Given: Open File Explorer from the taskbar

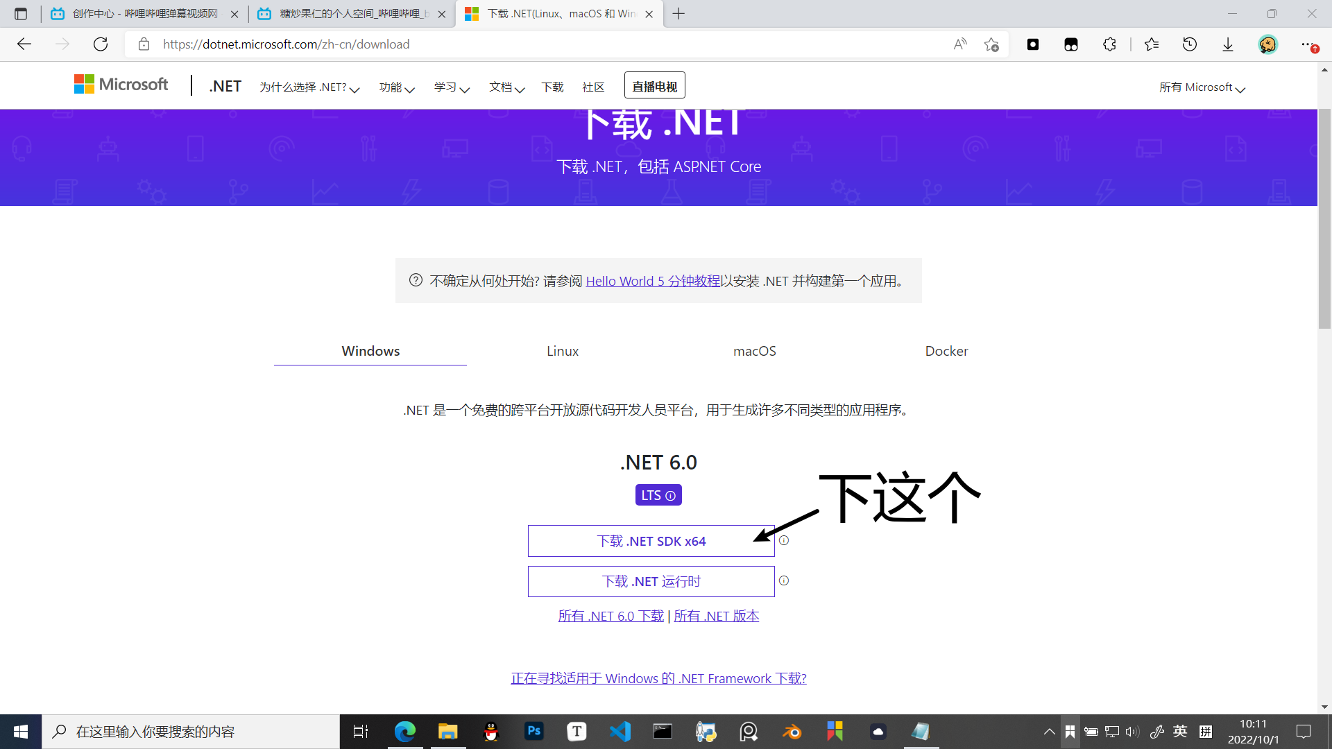Looking at the screenshot, I should (448, 732).
